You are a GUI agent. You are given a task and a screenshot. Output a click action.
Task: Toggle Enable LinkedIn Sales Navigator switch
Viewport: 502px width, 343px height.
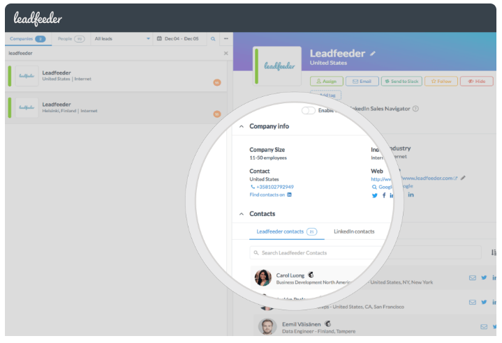point(309,110)
